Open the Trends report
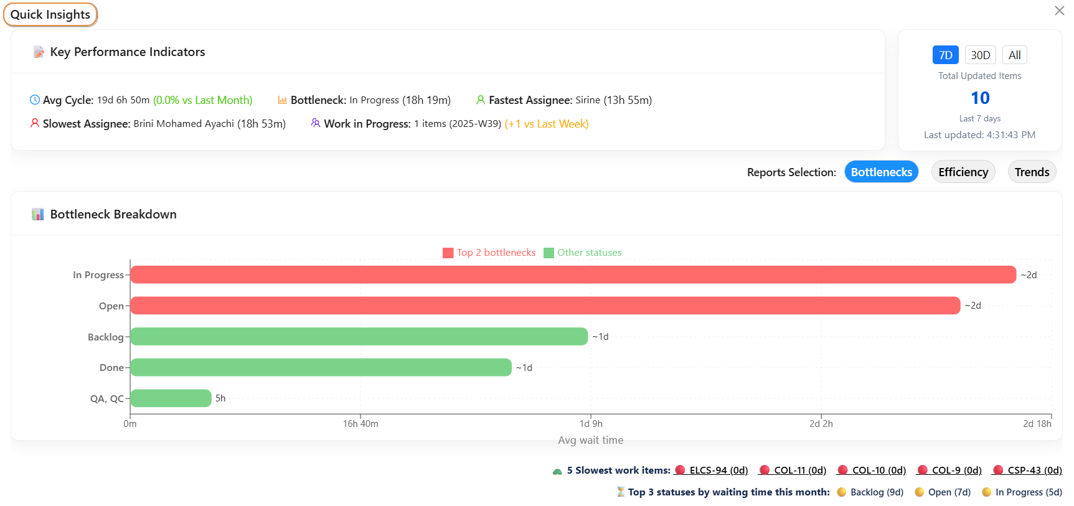Screen dimensions: 1074x506 [1031, 172]
